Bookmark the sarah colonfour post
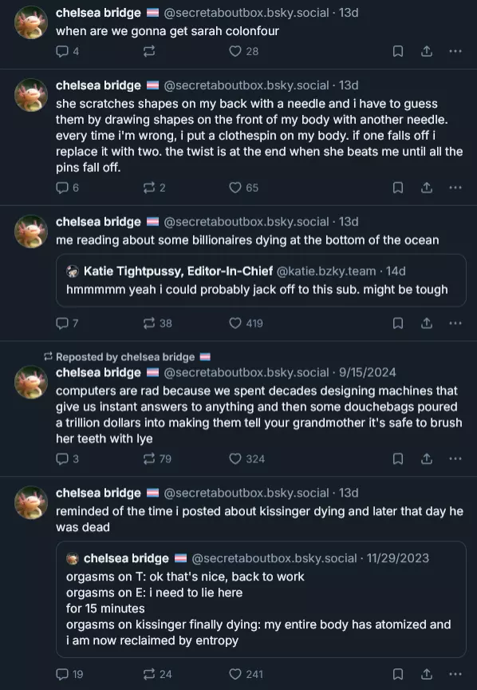Image resolution: width=477 pixels, height=690 pixels. pos(398,51)
